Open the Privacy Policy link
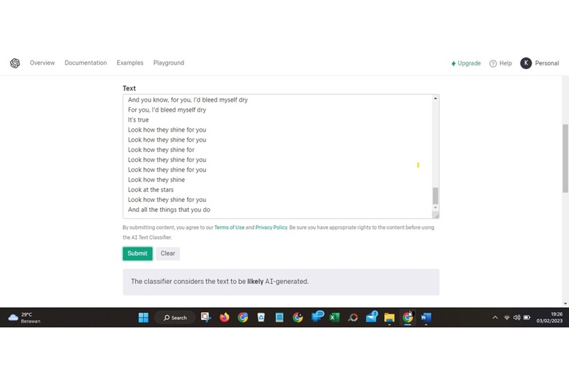This screenshot has height=379, width=569. click(x=271, y=228)
